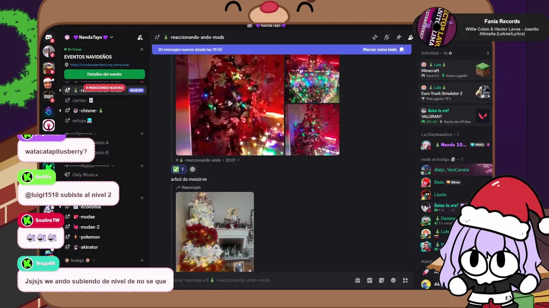Open member Liunix in list
This screenshot has width=549, height=308.
tap(441, 195)
